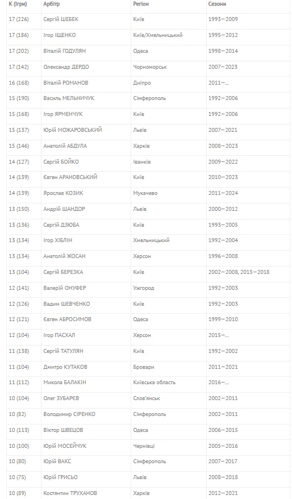Click the seasons cell '2002–2008, 2013–2018'

coord(239,272)
